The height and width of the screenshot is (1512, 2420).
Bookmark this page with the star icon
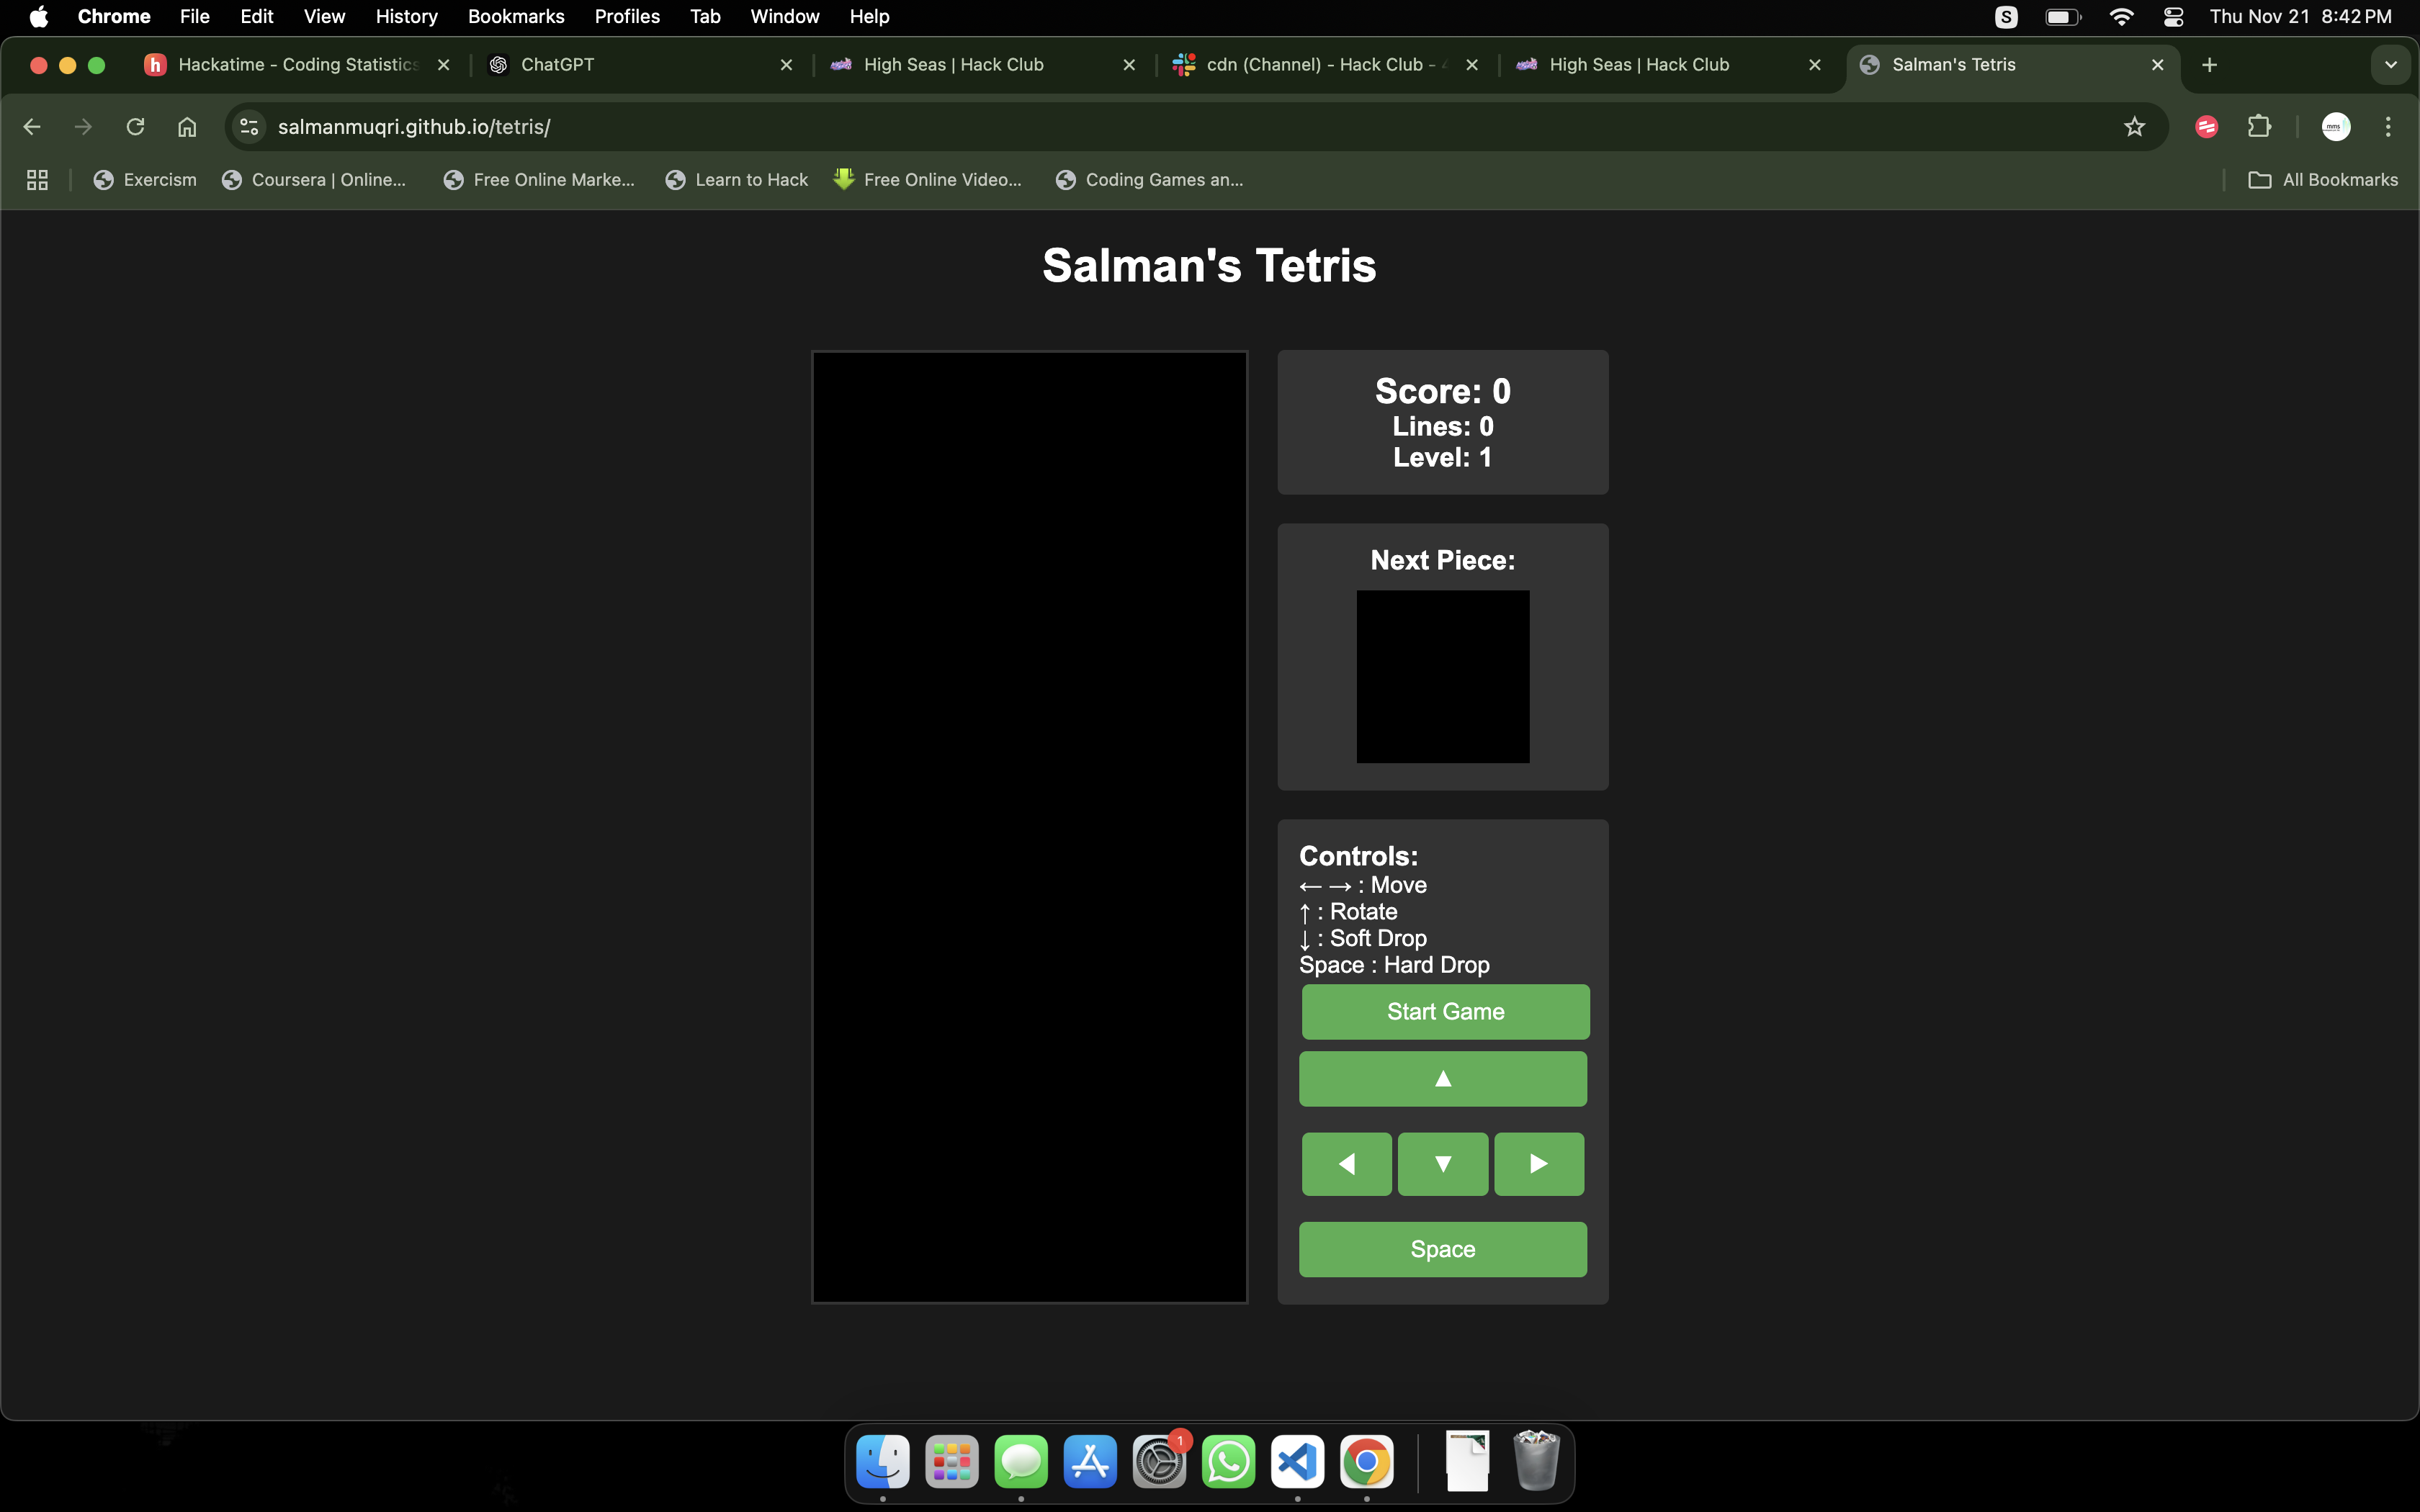pos(2134,127)
